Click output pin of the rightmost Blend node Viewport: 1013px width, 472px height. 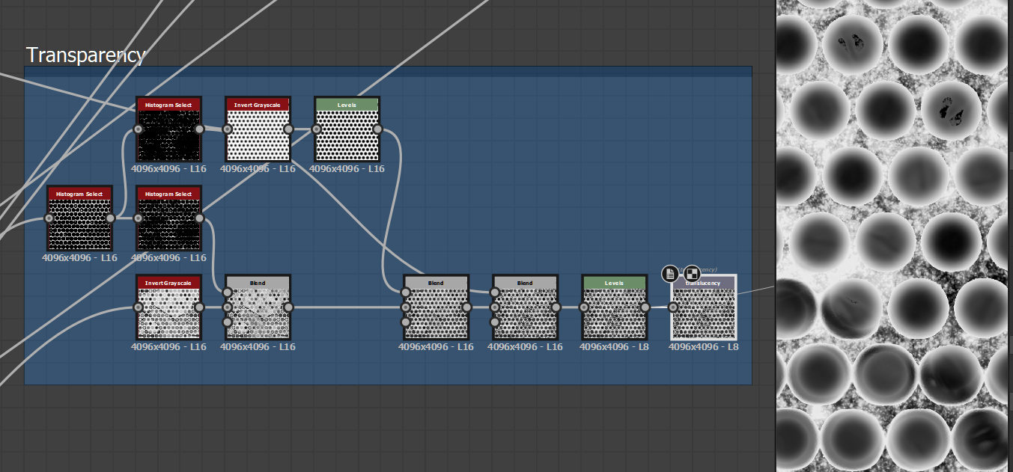click(x=556, y=307)
